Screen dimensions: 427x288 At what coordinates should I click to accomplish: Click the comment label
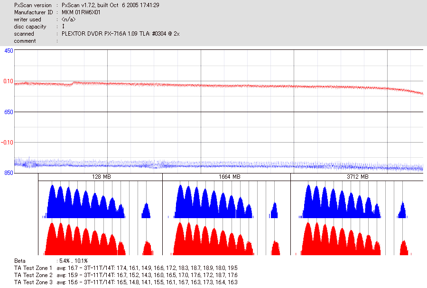click(25, 41)
